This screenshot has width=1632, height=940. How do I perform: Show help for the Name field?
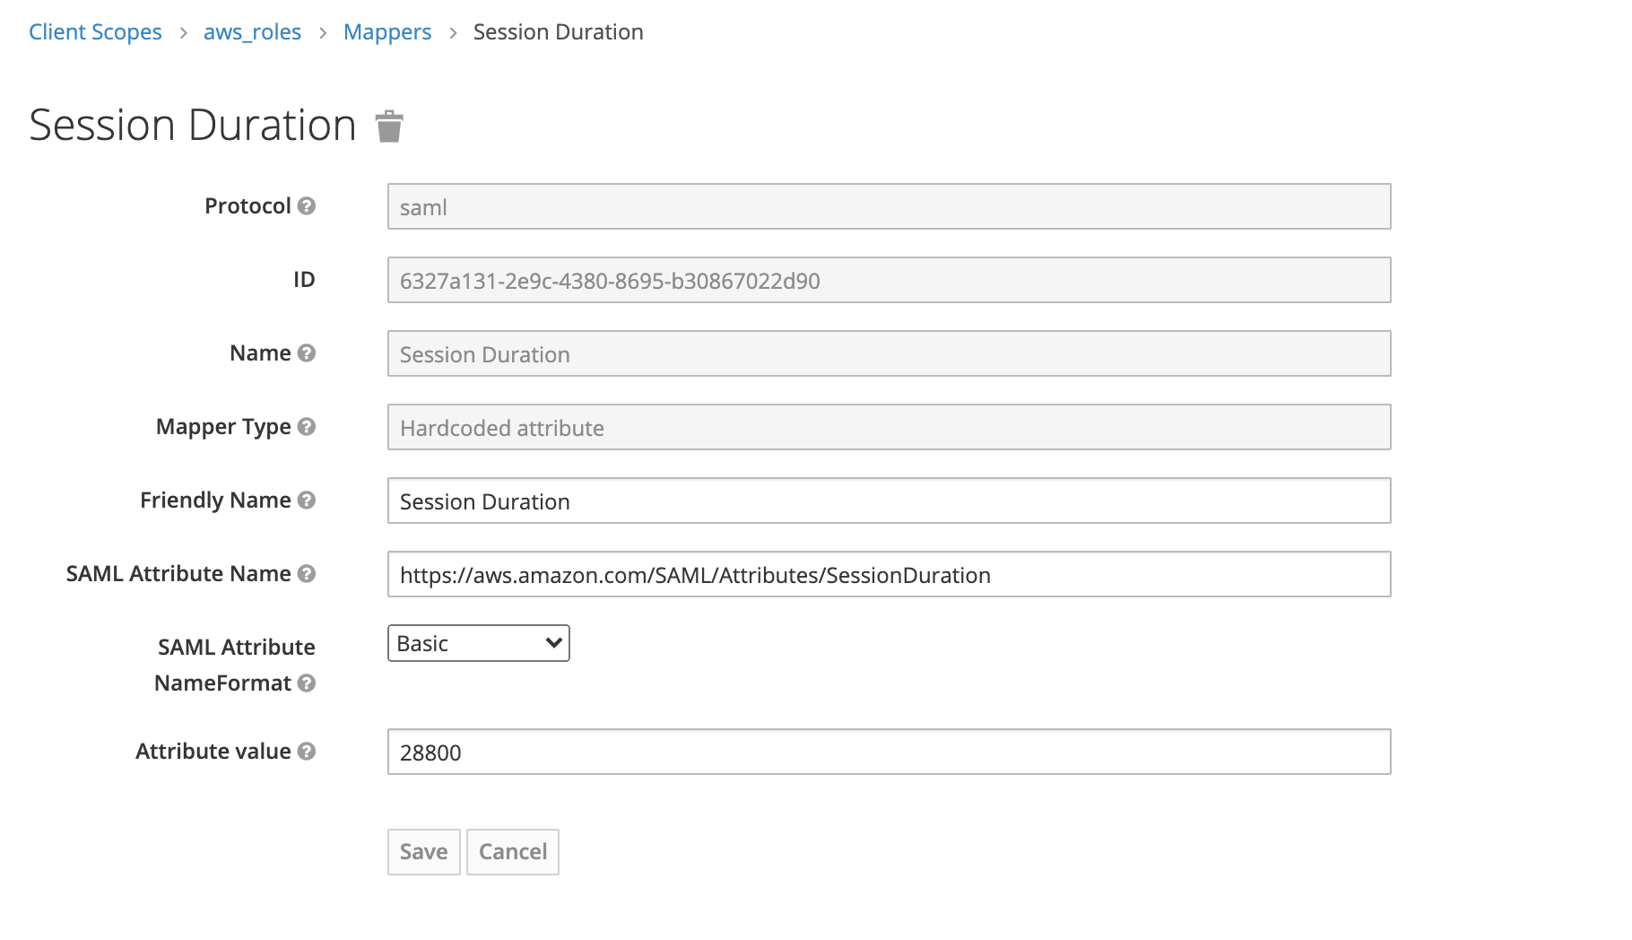click(307, 353)
